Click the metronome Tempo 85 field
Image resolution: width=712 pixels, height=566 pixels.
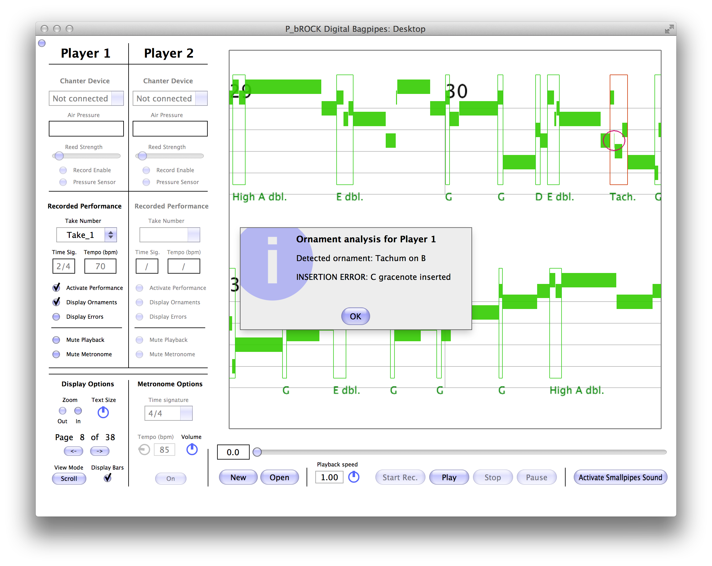[165, 450]
